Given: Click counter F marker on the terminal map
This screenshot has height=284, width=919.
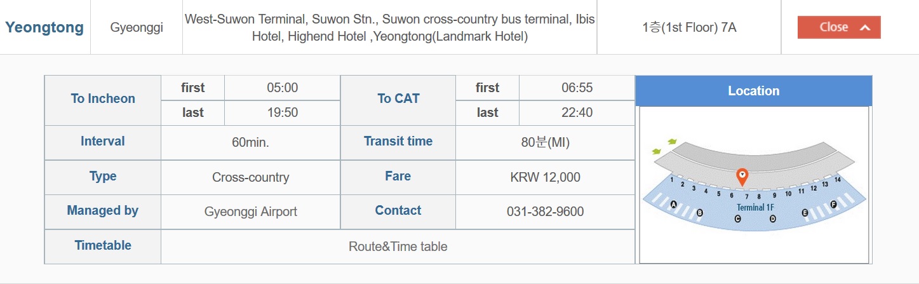Looking at the screenshot, I should (834, 205).
